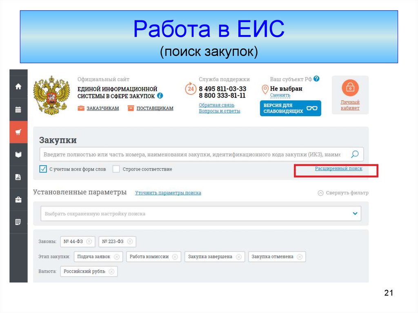This screenshot has height=313, width=418.
Task: Toggle С учетом всех форм слов checkbox
Action: click(x=43, y=169)
